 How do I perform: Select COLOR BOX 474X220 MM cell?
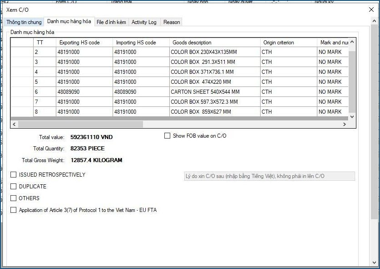point(215,82)
